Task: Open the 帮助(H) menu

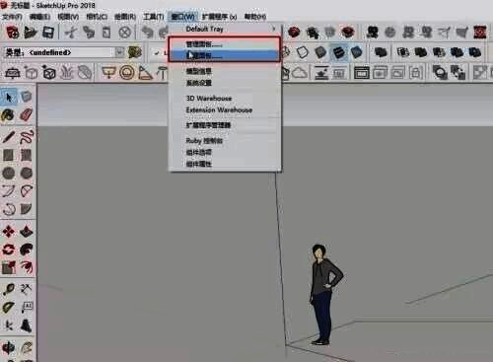Action: pyautogui.click(x=255, y=17)
